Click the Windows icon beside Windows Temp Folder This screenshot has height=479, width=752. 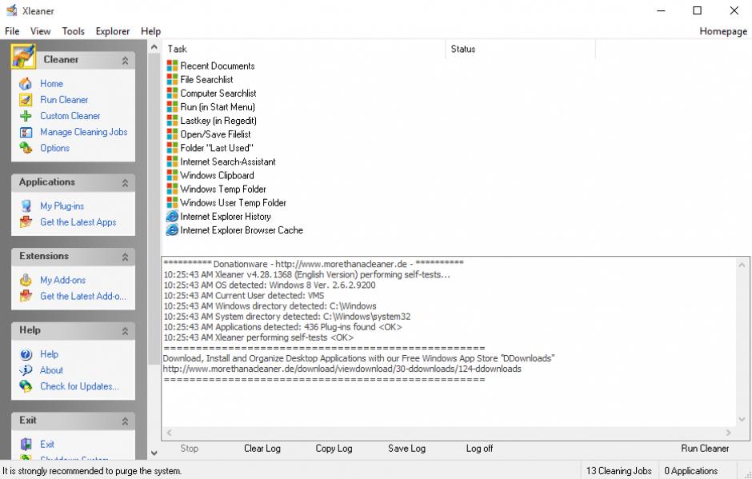pyautogui.click(x=172, y=189)
